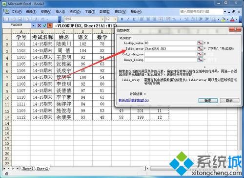
Task: Open the 文件(F) menu
Action: tap(17, 12)
